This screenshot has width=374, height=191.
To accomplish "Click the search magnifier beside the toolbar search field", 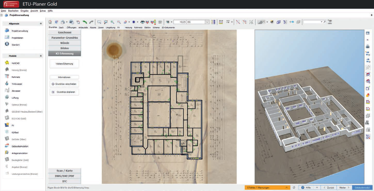I will [x=324, y=22].
